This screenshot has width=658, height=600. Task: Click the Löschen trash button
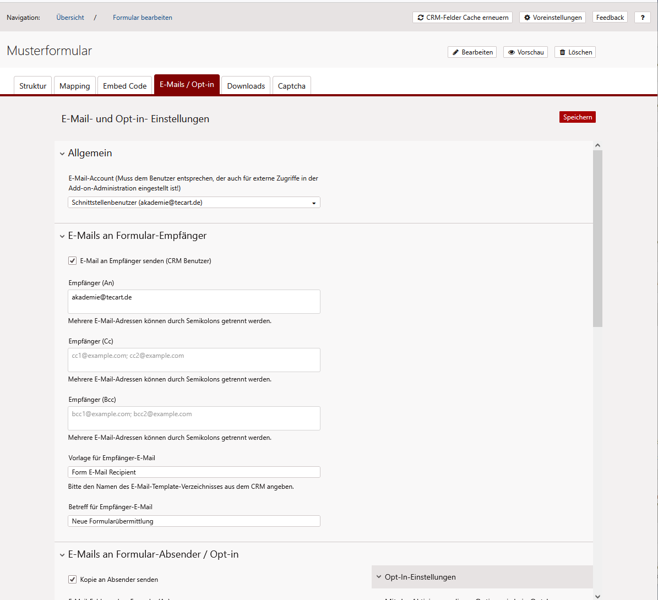[575, 52]
